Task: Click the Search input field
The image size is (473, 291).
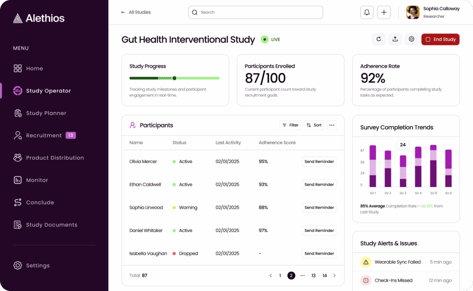Action: [255, 12]
